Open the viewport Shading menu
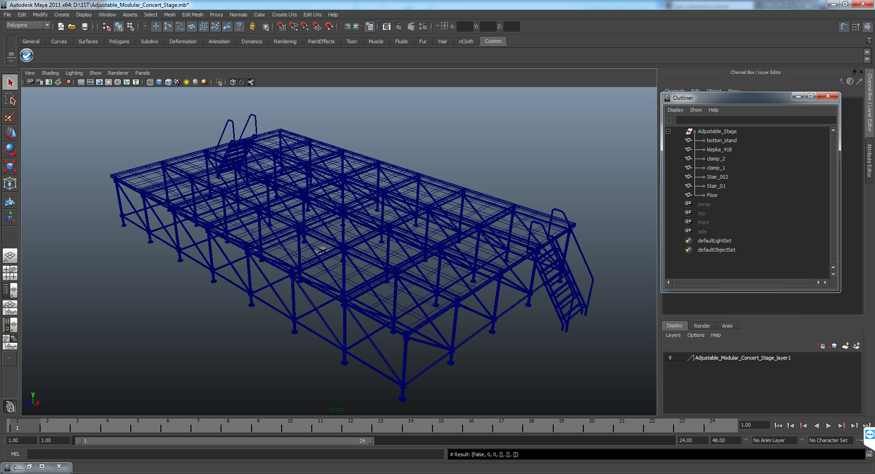 (50, 73)
